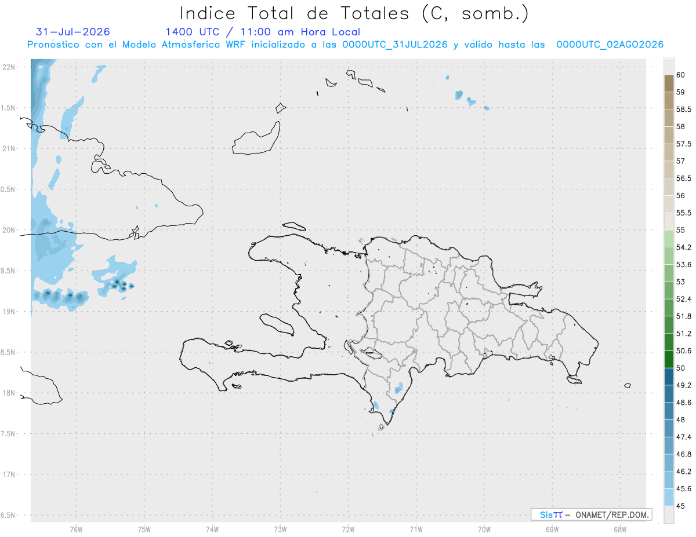Click the medium green swatch between 52.4 and 53
The width and height of the screenshot is (696, 537).
pyautogui.click(x=669, y=290)
